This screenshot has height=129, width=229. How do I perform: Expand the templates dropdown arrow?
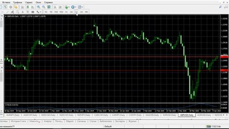(82, 7)
